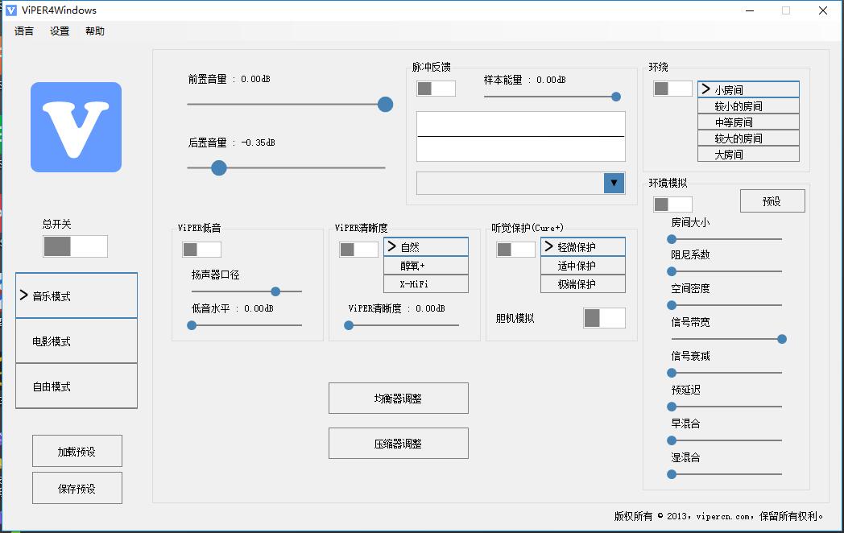844x533 pixels.
Task: Open the impulse response dropdown arrow
Action: (614, 184)
